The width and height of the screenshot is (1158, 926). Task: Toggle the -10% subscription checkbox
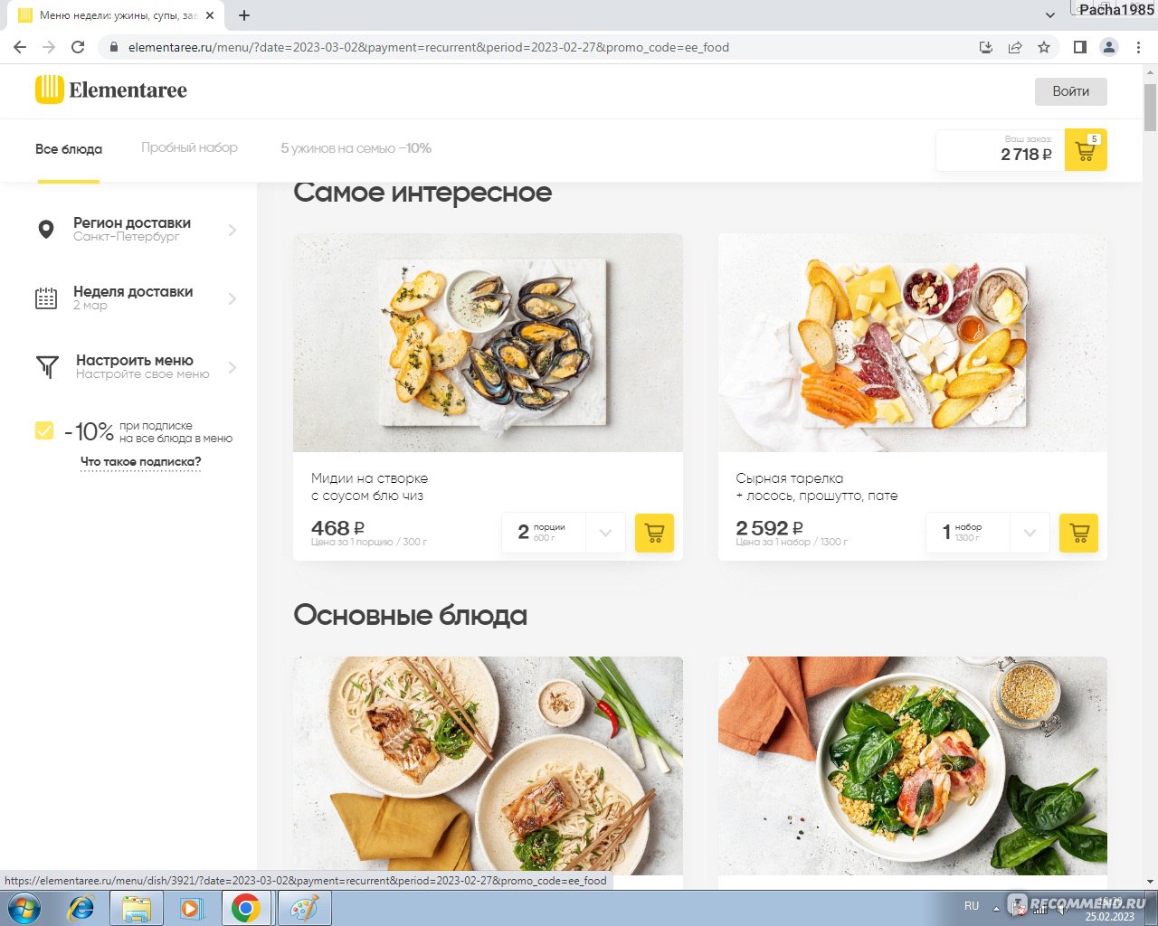[x=43, y=430]
